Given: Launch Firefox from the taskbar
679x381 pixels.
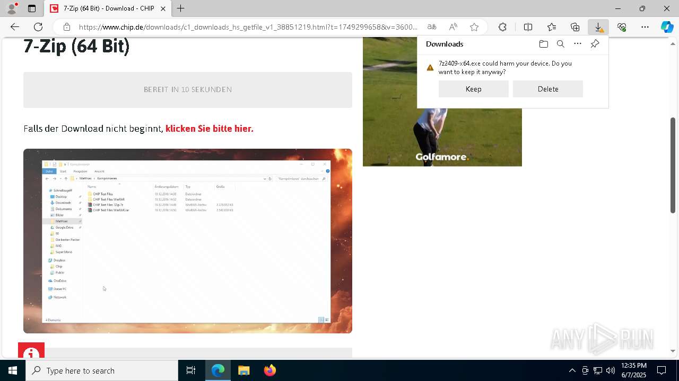Looking at the screenshot, I should click(270, 370).
